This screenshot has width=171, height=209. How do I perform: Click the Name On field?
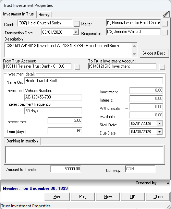(94, 81)
